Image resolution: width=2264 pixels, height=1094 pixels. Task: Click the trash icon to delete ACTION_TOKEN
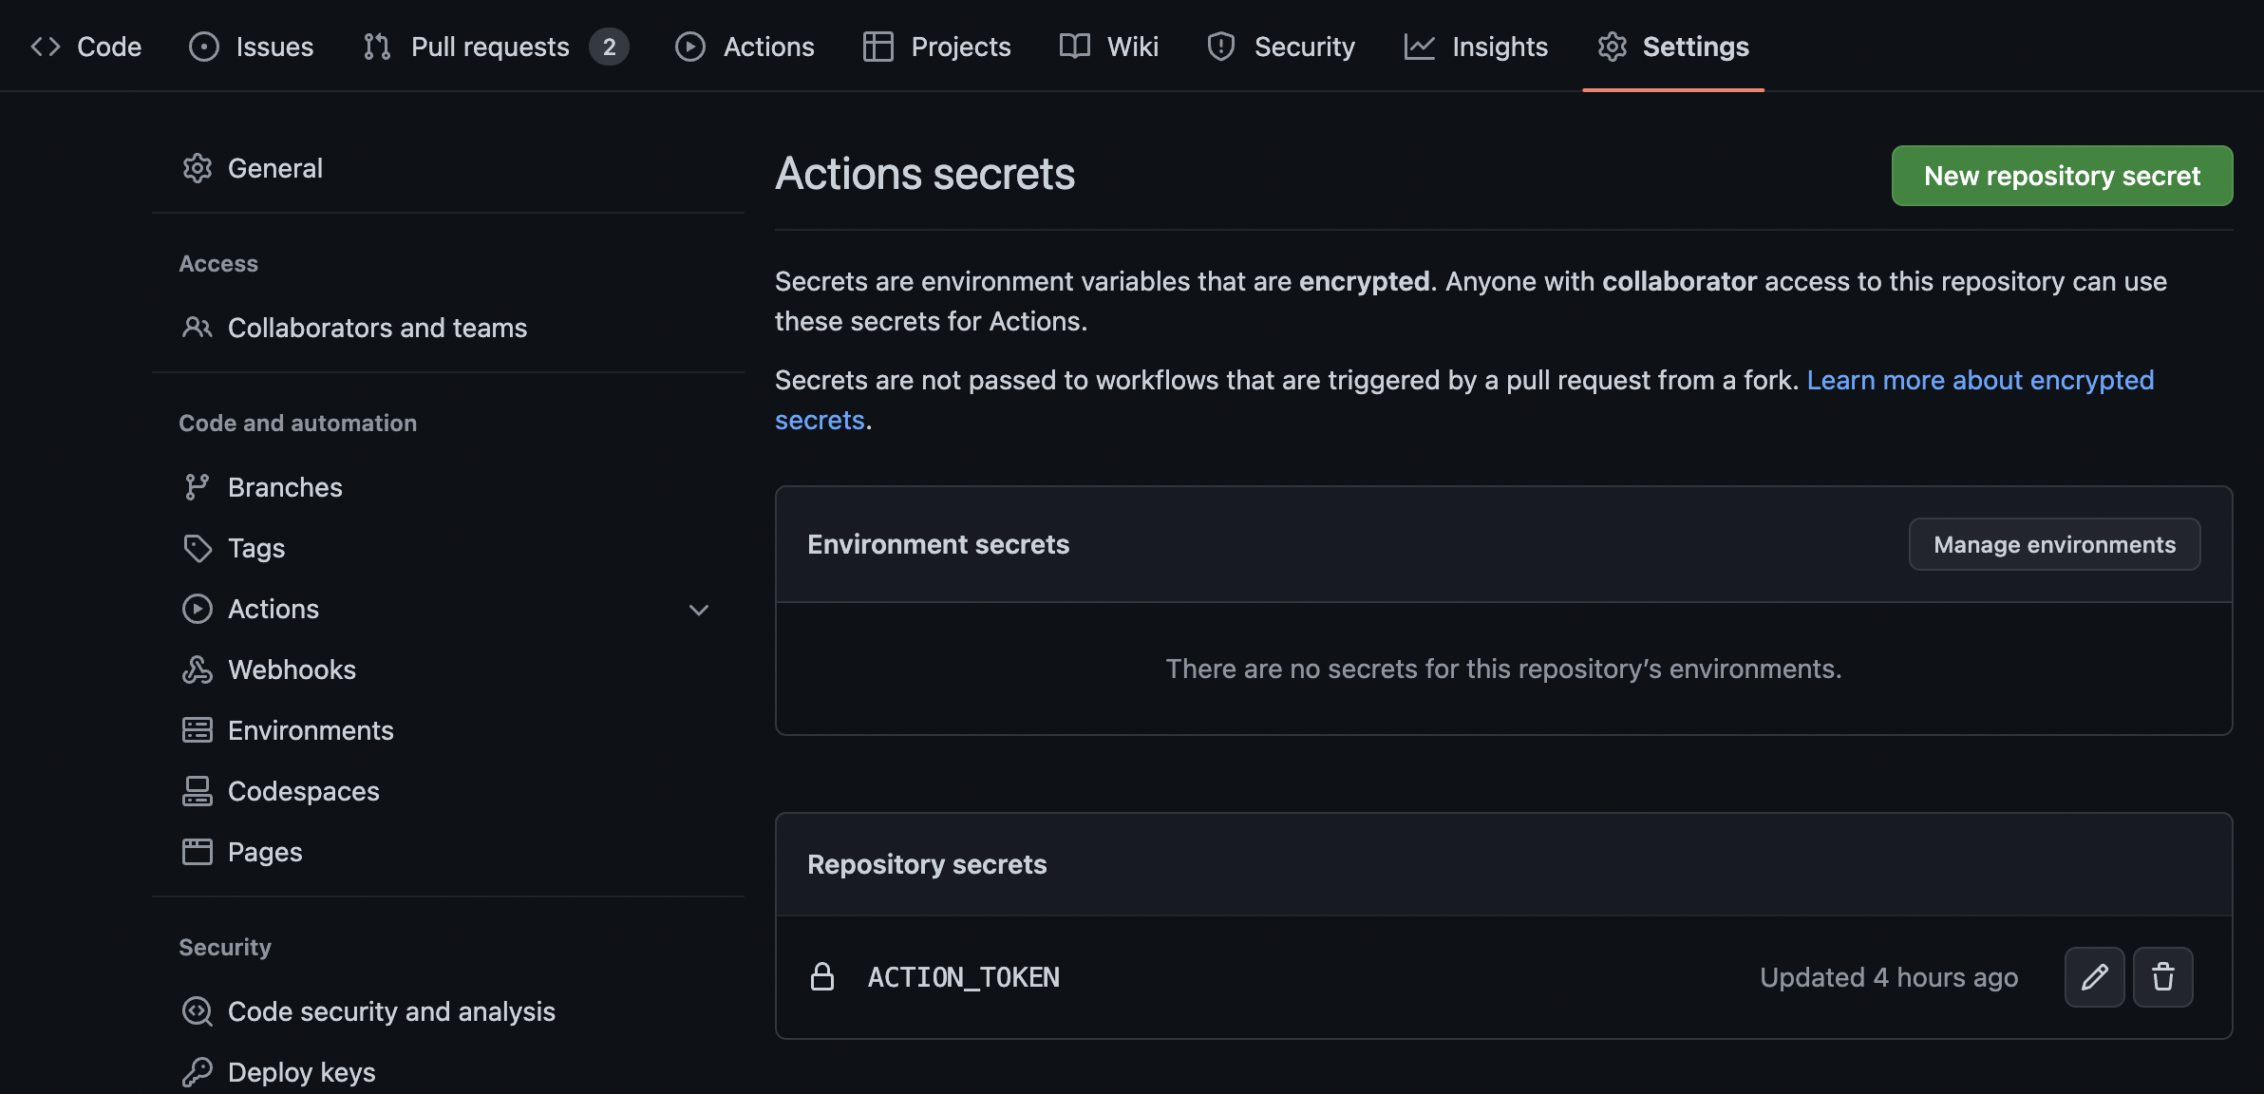coord(2162,976)
